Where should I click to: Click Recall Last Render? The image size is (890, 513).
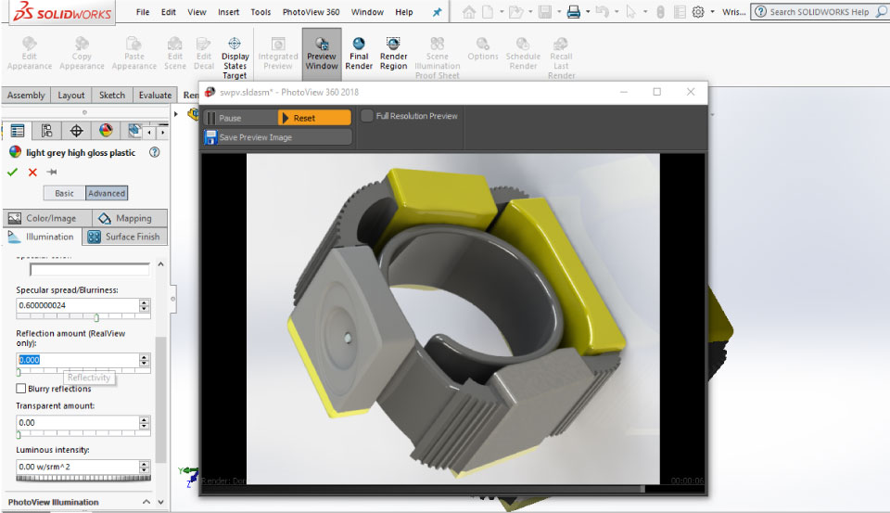[x=562, y=58]
